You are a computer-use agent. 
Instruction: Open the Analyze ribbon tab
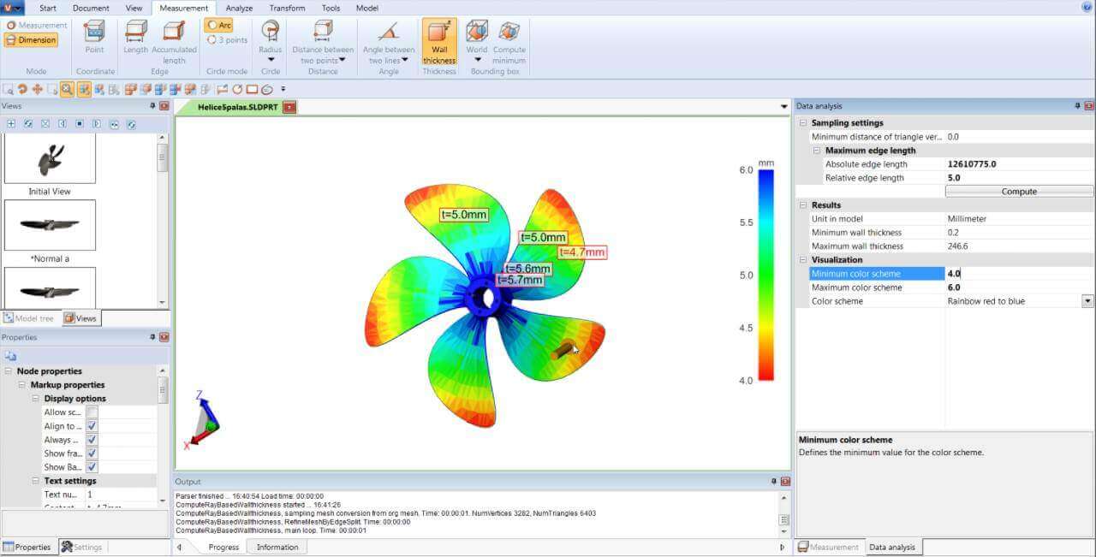click(239, 8)
